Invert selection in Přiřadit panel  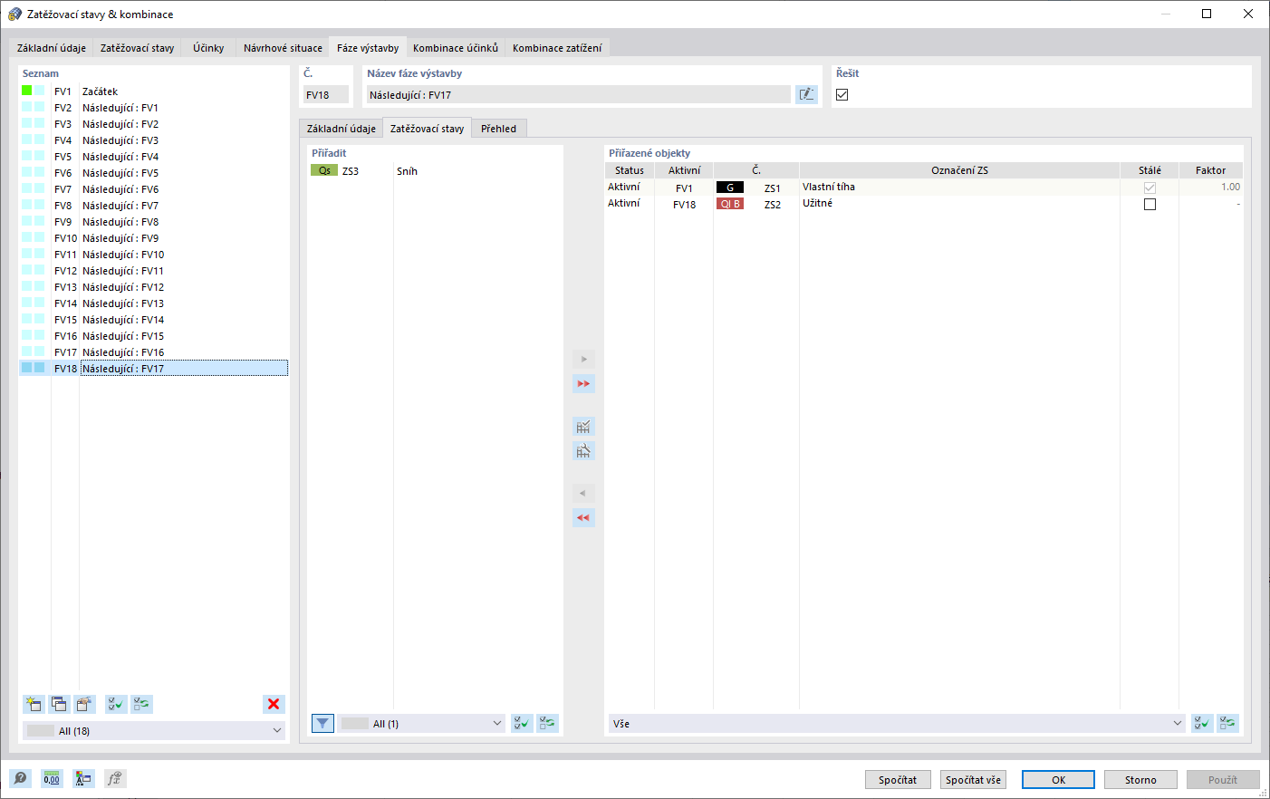coord(547,723)
